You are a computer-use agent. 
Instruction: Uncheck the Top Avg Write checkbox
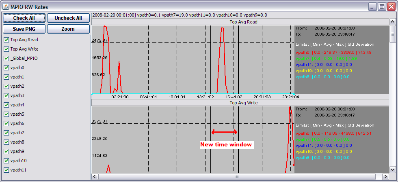6,49
